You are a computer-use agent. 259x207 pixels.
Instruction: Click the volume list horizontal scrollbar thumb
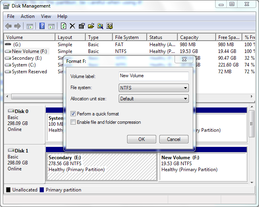(x=37, y=97)
